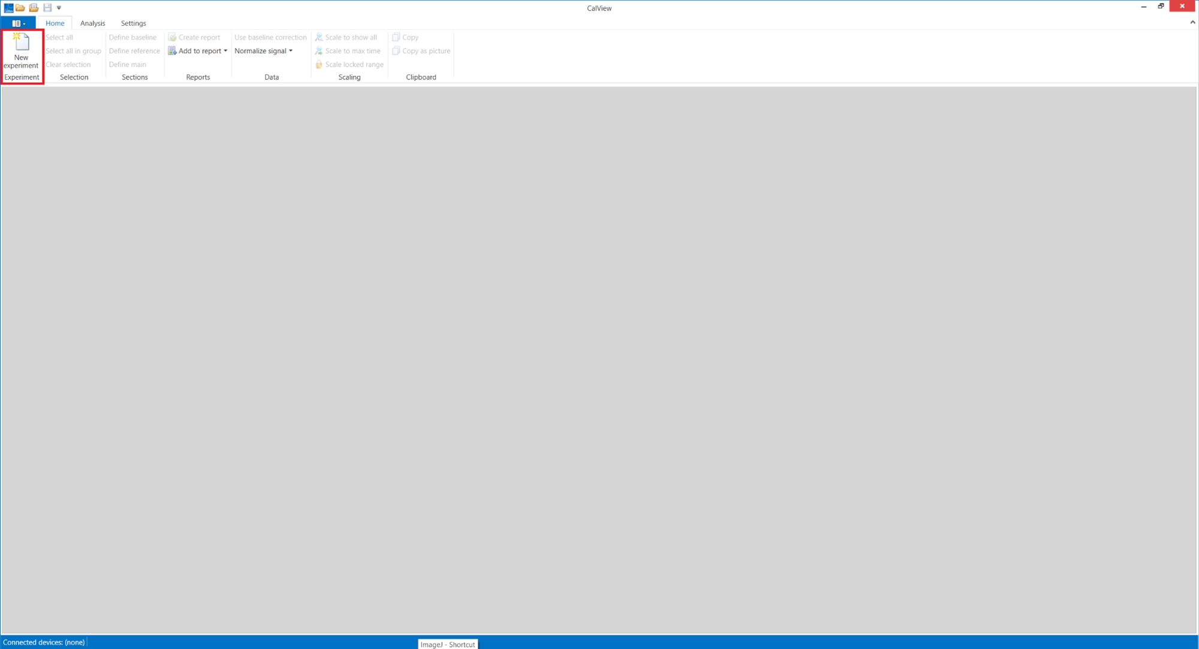Open the quick access toolbar customize arrow
1199x649 pixels.
[59, 8]
